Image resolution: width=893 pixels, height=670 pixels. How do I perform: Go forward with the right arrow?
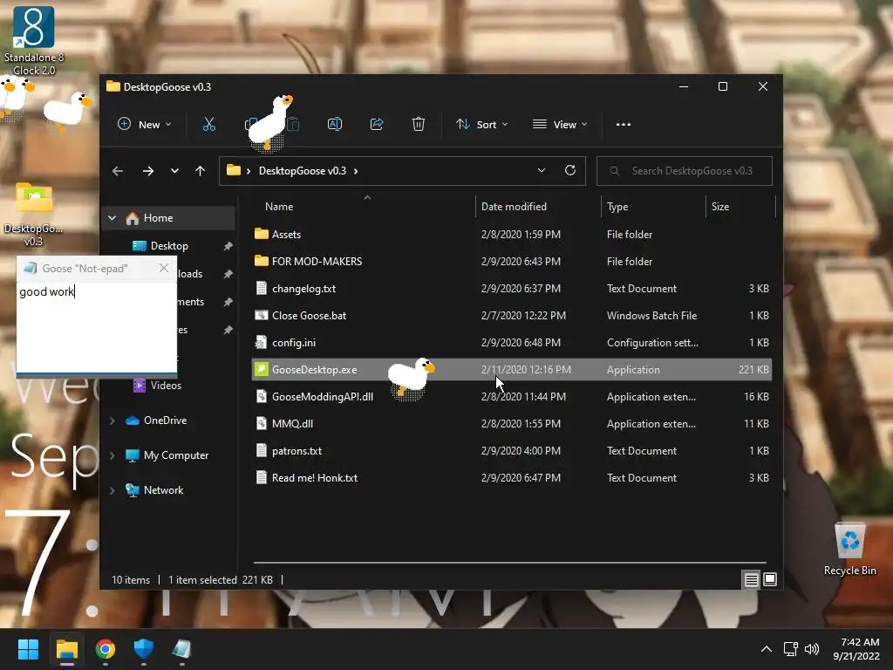[x=148, y=171]
